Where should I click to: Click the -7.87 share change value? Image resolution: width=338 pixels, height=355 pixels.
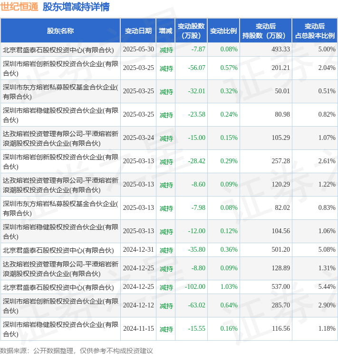point(198,49)
